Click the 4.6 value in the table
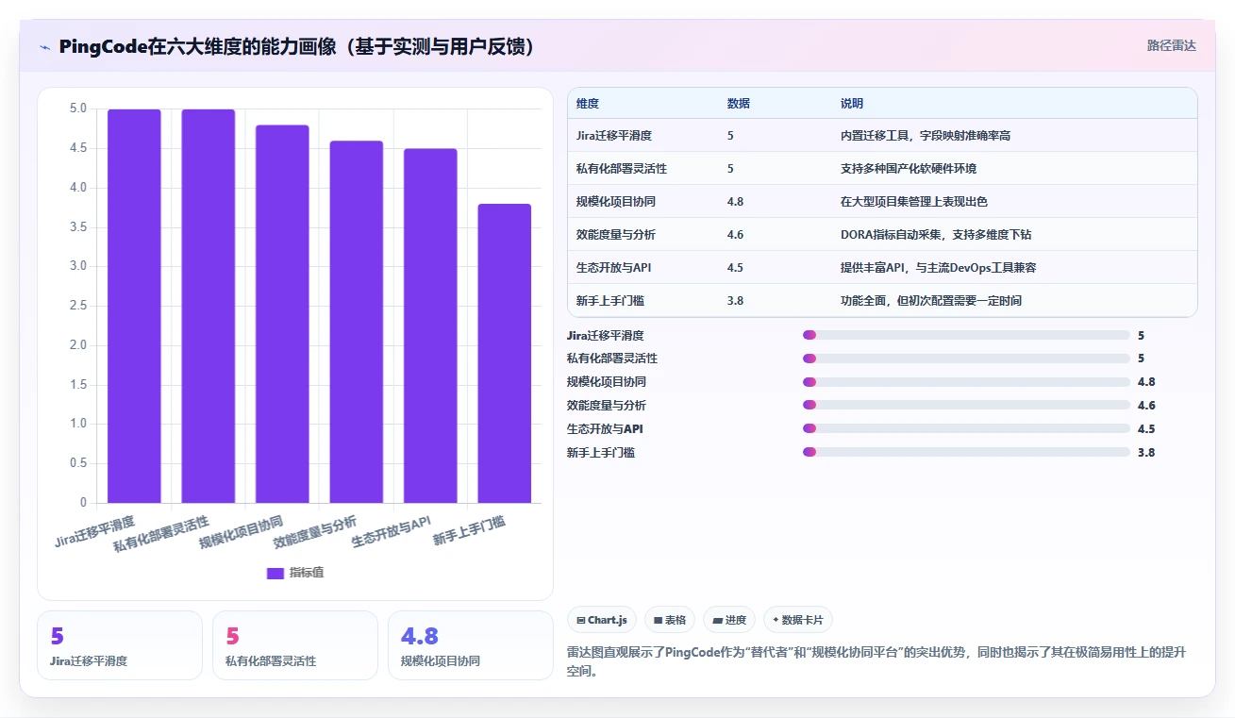 click(x=735, y=235)
